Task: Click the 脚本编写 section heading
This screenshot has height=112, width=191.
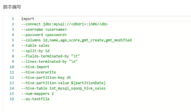Action: coord(12,7)
